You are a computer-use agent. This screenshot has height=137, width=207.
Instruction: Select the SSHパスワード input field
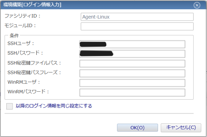coord(132,54)
